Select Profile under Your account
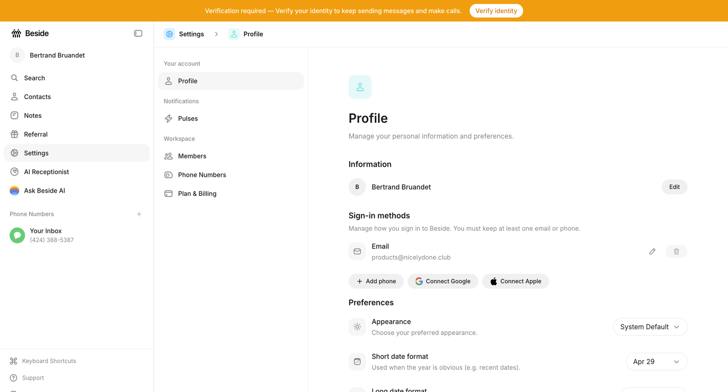 click(231, 81)
